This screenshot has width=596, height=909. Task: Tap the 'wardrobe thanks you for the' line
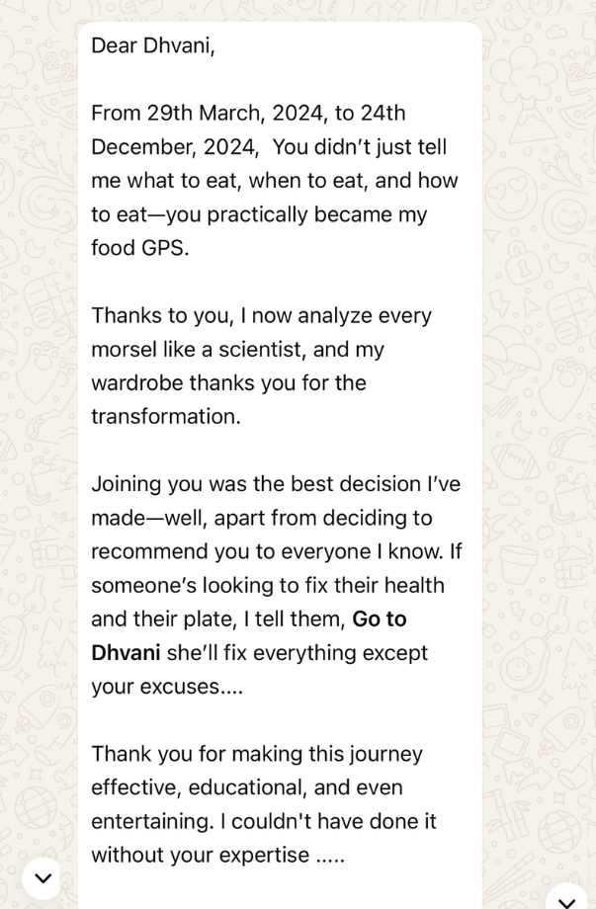pyautogui.click(x=228, y=383)
